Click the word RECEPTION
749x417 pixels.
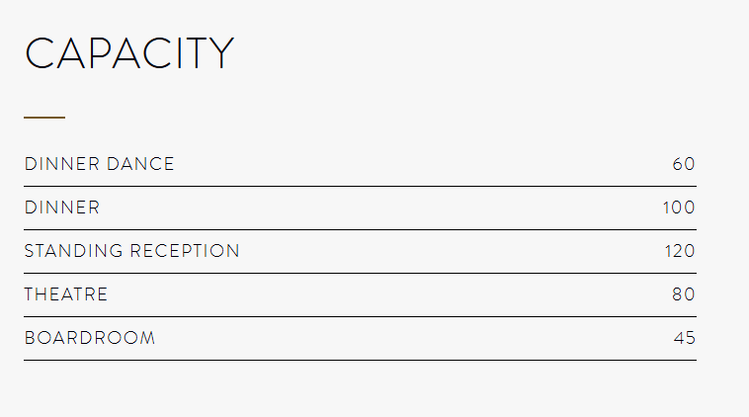pyautogui.click(x=185, y=251)
